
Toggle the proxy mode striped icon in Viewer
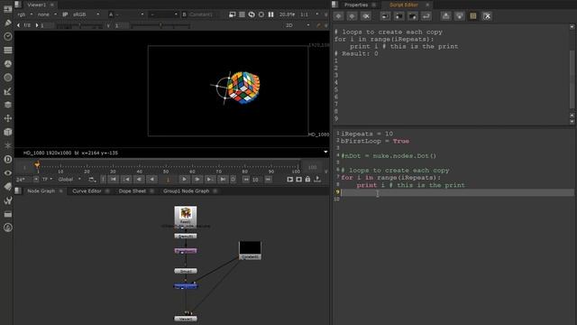click(x=242, y=14)
